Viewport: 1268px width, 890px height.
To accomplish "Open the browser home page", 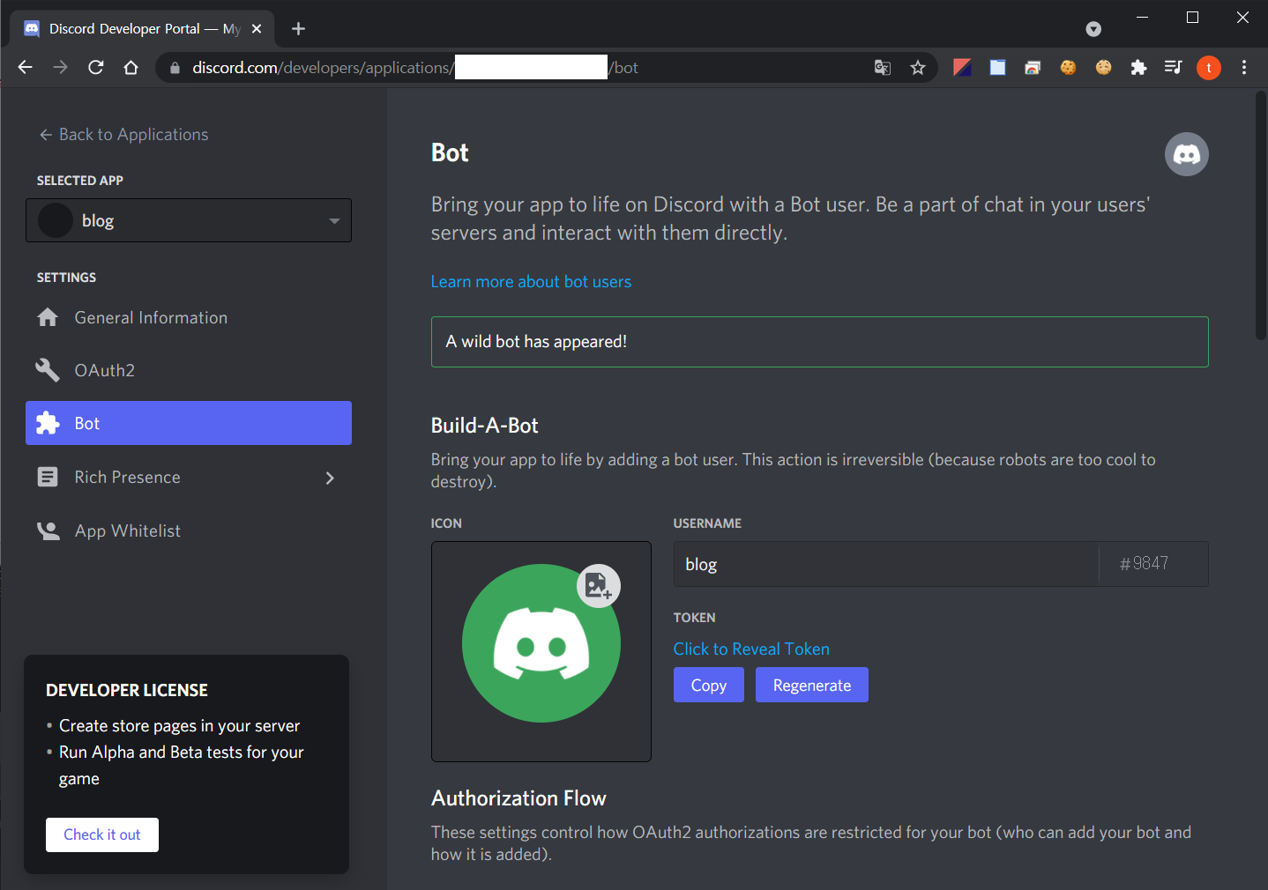I will click(x=131, y=68).
